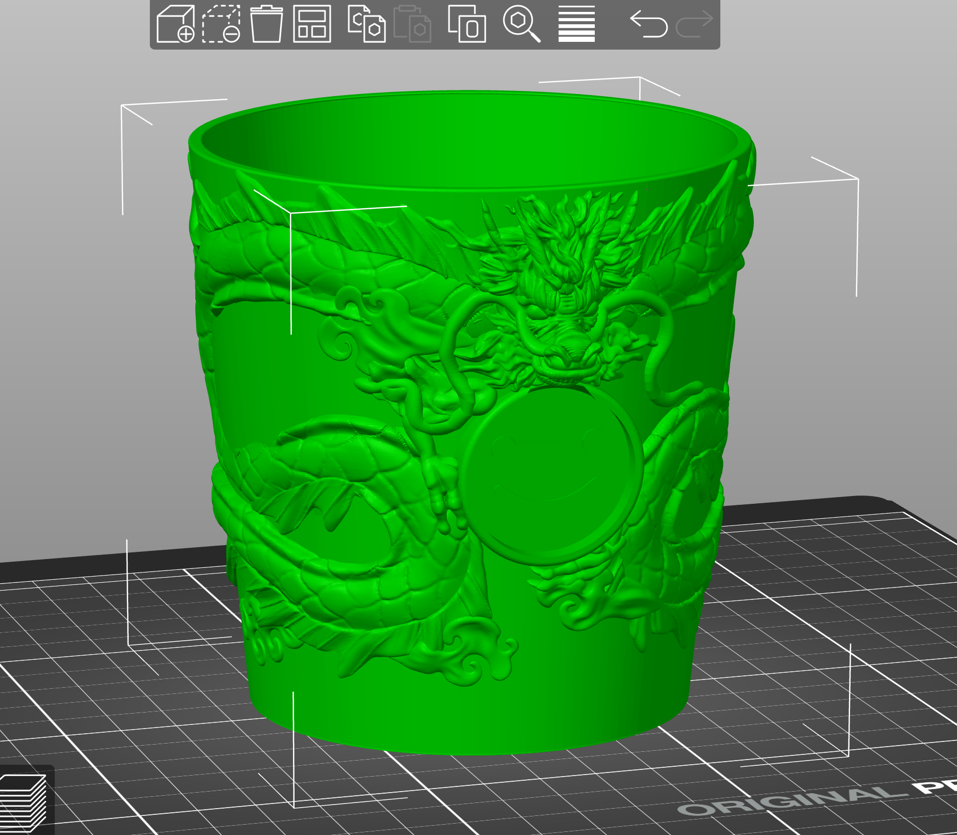The width and height of the screenshot is (957, 835).
Task: Open the Search magnifier tool
Action: pos(522,24)
